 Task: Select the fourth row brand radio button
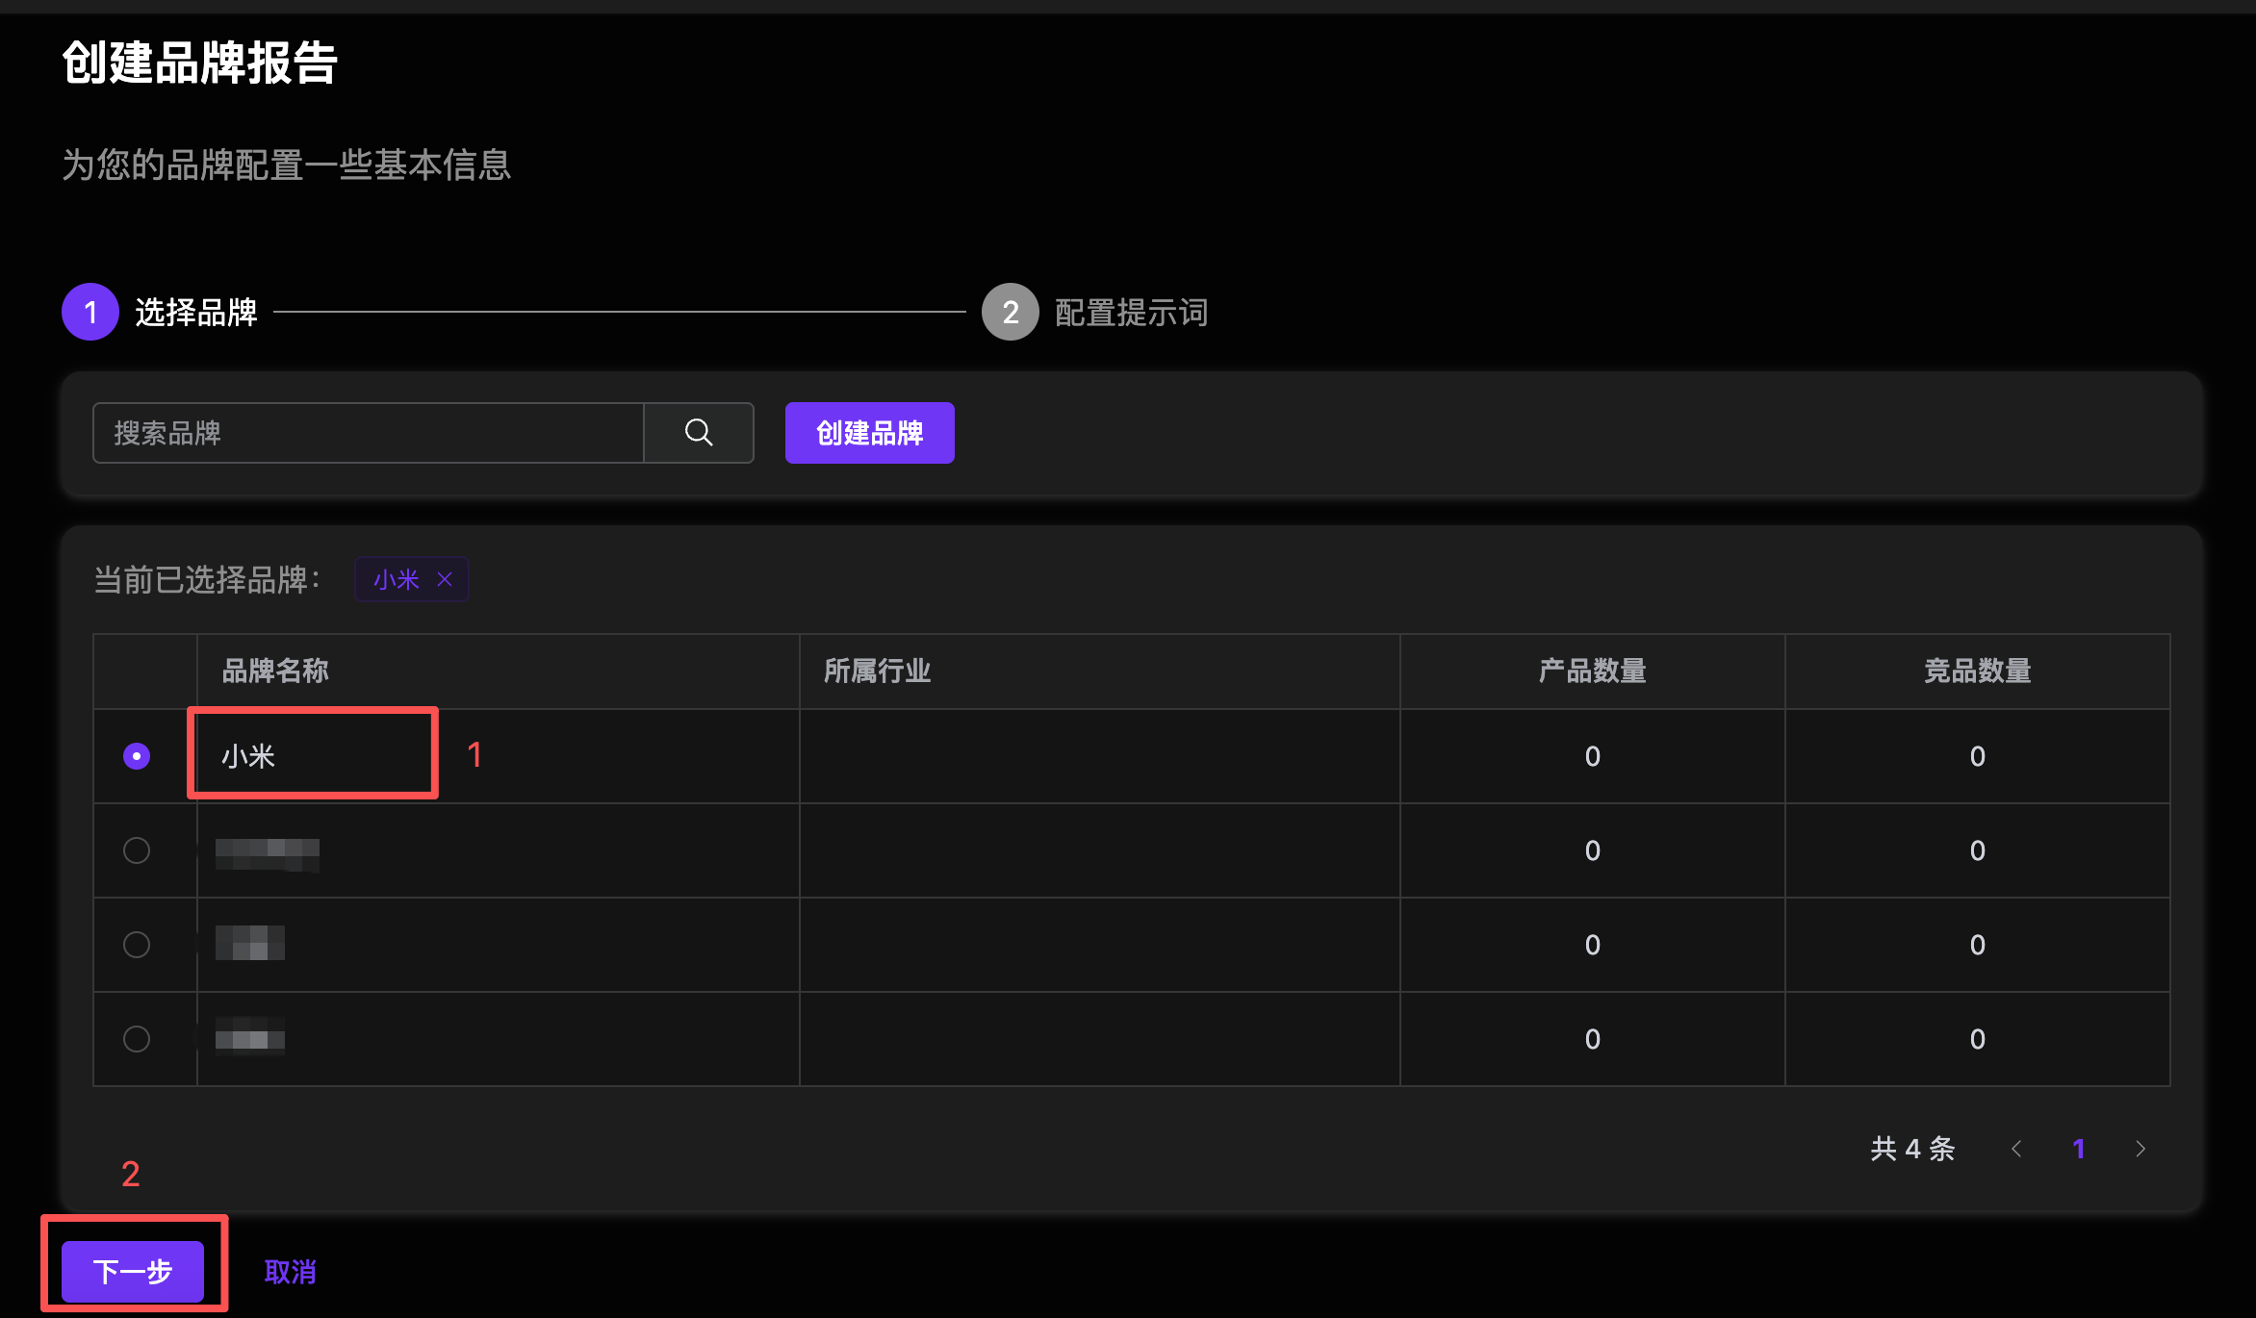137,1039
